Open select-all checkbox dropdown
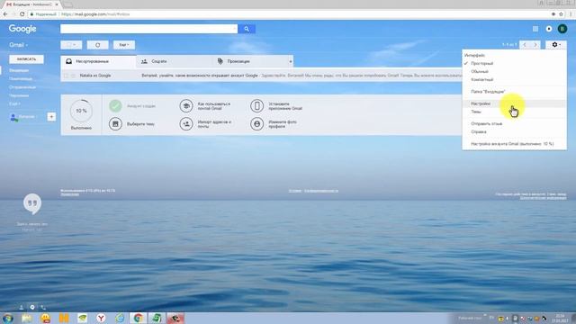The width and height of the screenshot is (576, 324). (x=71, y=45)
